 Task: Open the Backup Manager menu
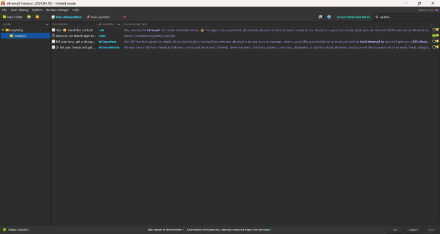[x=57, y=10]
